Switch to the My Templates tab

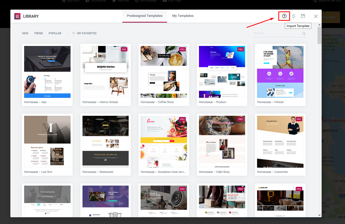[x=183, y=16]
